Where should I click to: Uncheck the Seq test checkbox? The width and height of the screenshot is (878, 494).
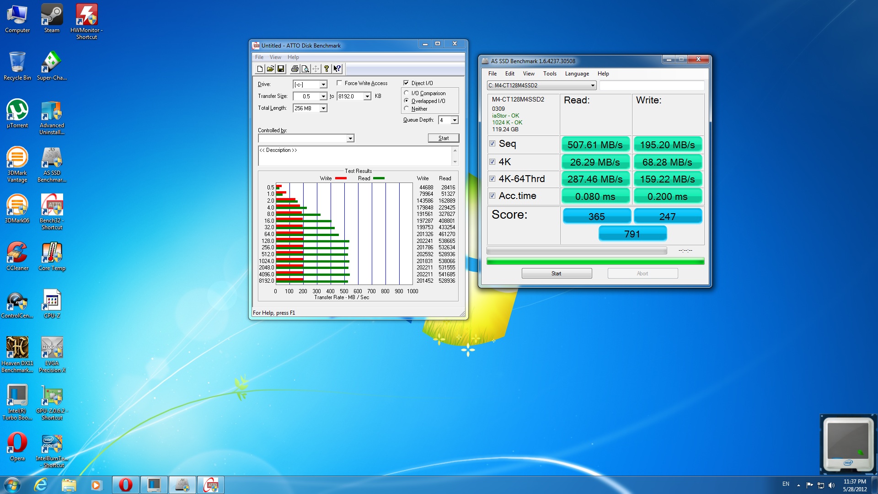pos(492,144)
